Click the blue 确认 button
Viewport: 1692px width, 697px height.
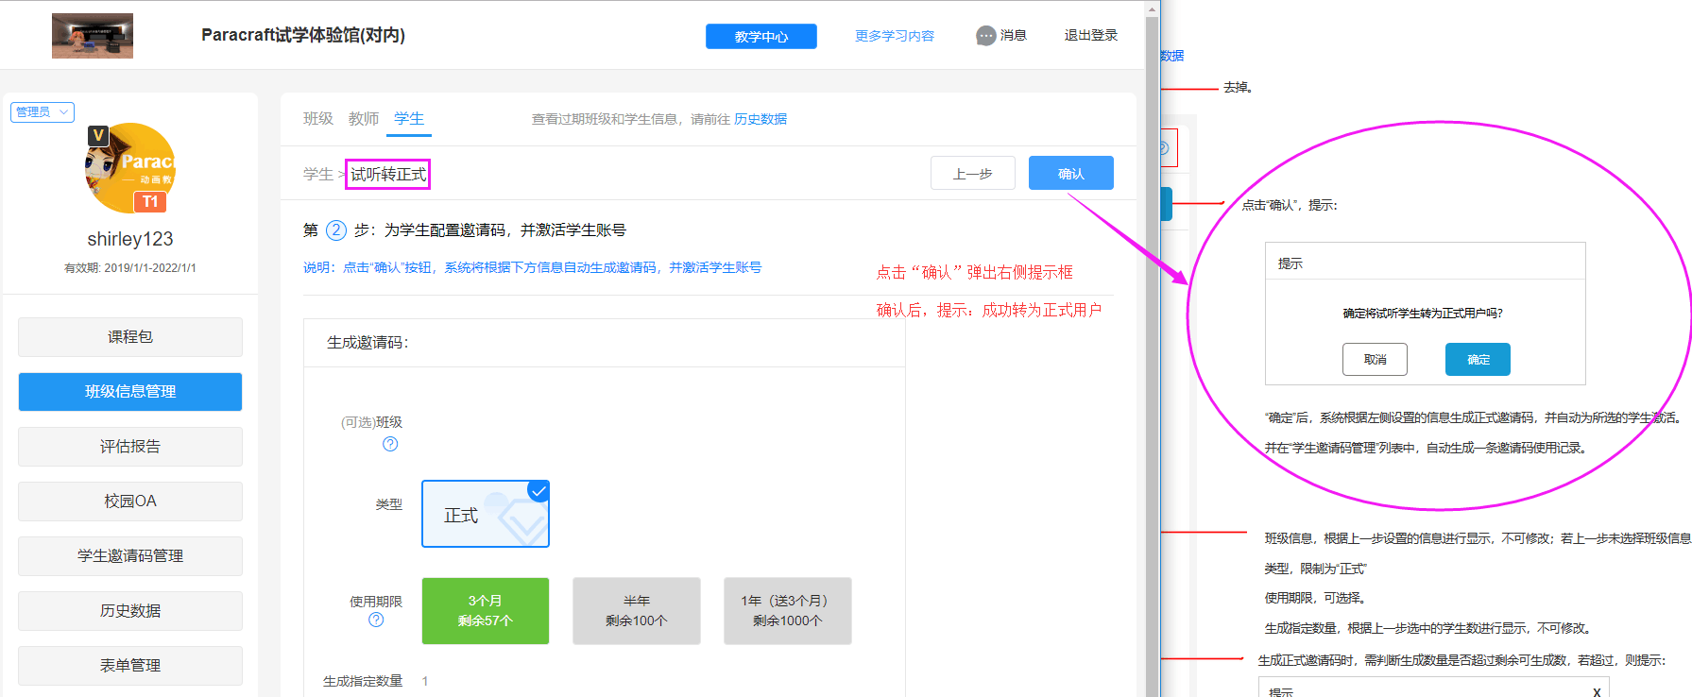[x=1071, y=174]
